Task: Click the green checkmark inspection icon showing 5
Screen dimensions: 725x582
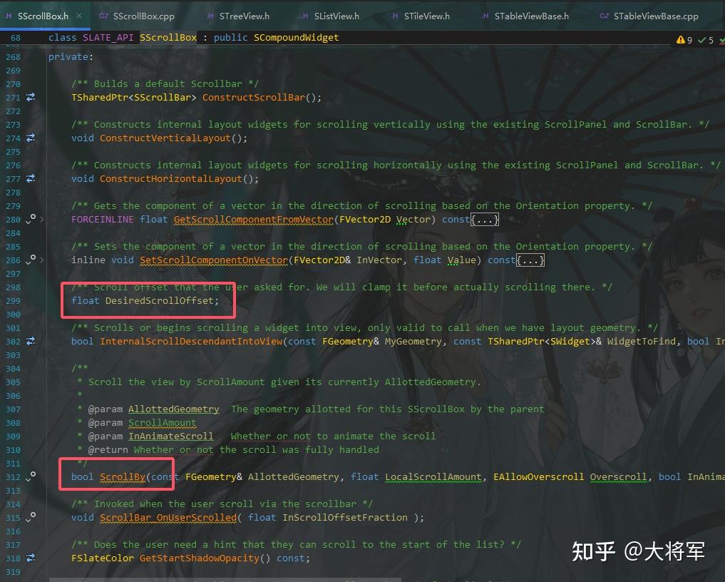Action: (704, 40)
